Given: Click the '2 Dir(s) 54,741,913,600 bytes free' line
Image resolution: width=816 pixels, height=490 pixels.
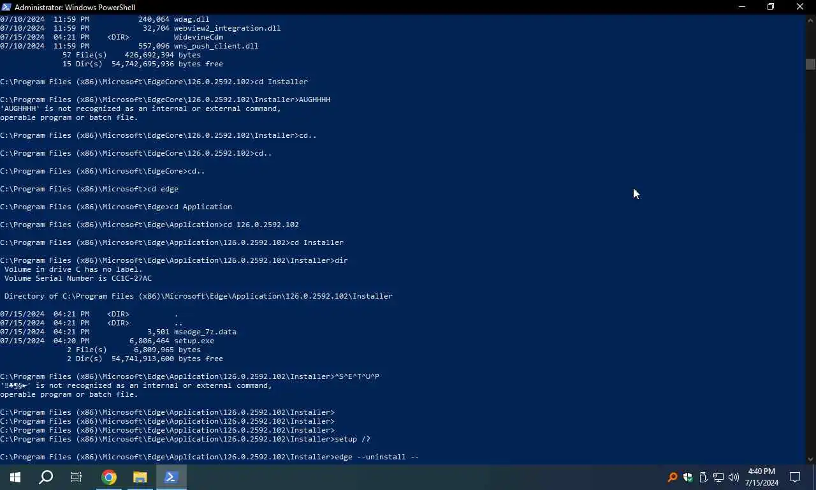Looking at the screenshot, I should tap(145, 359).
